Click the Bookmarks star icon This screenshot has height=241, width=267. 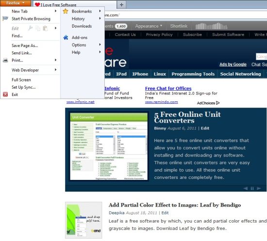66,11
